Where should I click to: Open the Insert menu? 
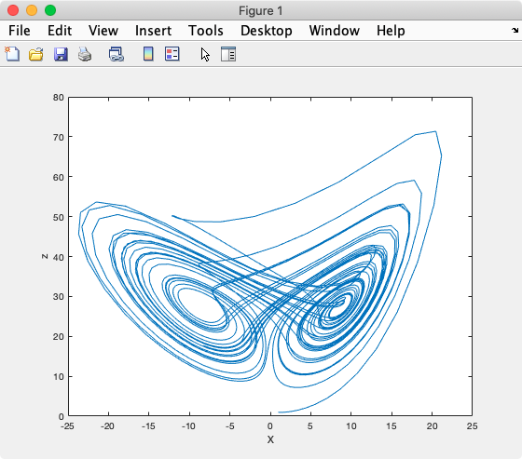click(153, 31)
